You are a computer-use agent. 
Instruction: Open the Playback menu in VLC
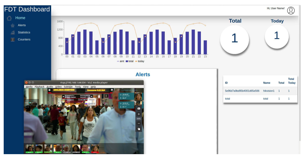[39, 87]
